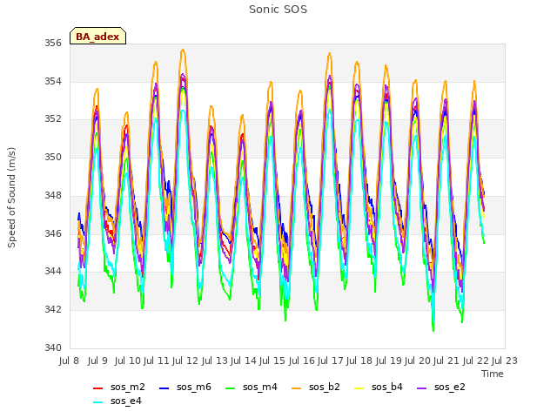Click the green sos_m4 trough on Jul 20

click(x=433, y=331)
